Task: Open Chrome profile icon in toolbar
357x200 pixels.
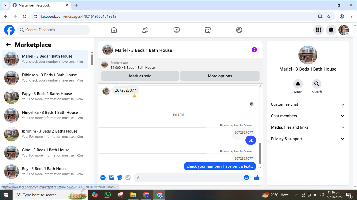Action: point(342,16)
